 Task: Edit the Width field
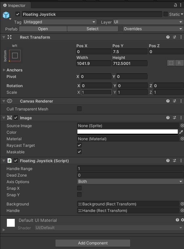coord(94,63)
